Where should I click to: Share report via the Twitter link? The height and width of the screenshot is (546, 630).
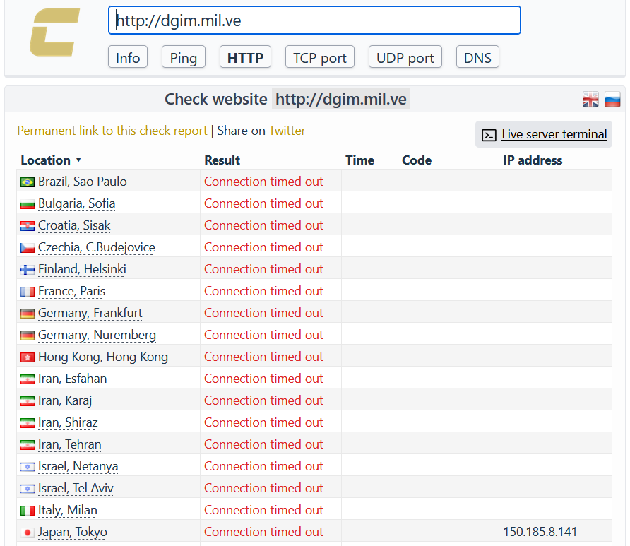point(287,131)
